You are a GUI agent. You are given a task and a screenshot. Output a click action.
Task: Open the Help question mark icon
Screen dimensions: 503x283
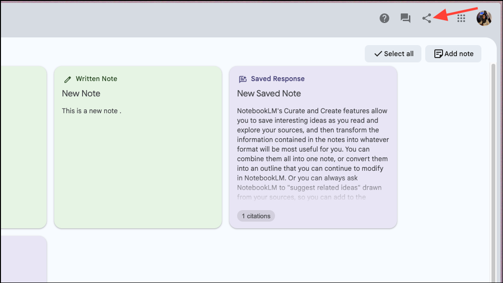384,18
